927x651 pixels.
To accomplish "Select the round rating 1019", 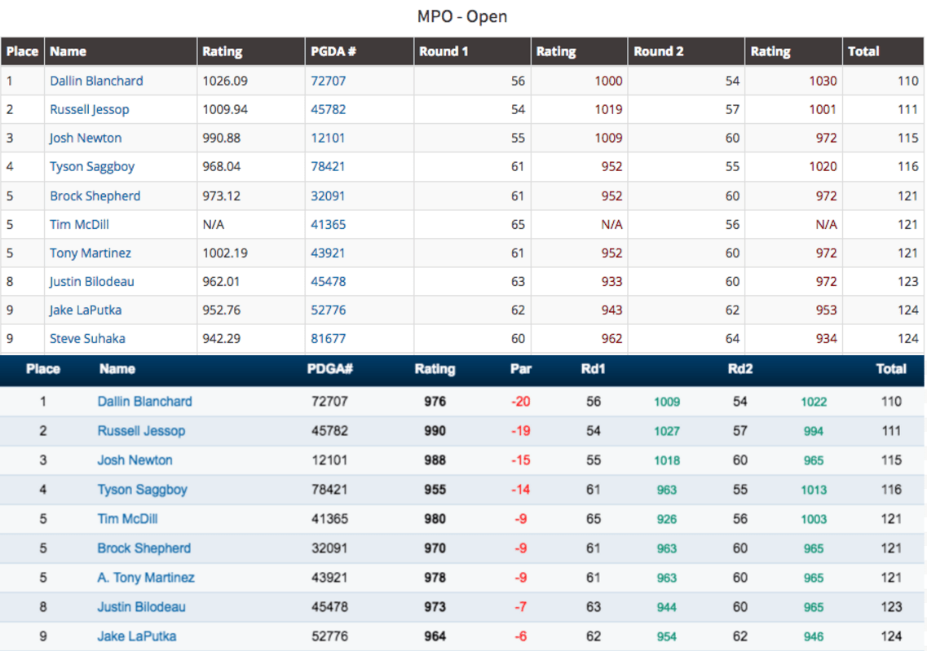I will 608,109.
